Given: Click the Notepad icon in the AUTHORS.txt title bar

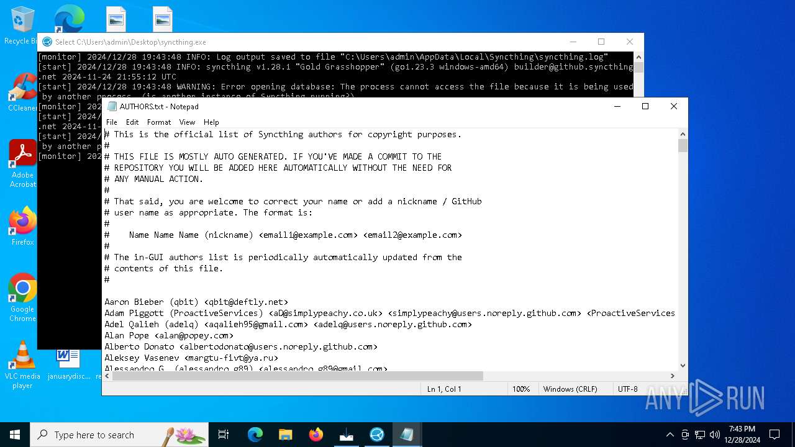Looking at the screenshot, I should (x=112, y=106).
